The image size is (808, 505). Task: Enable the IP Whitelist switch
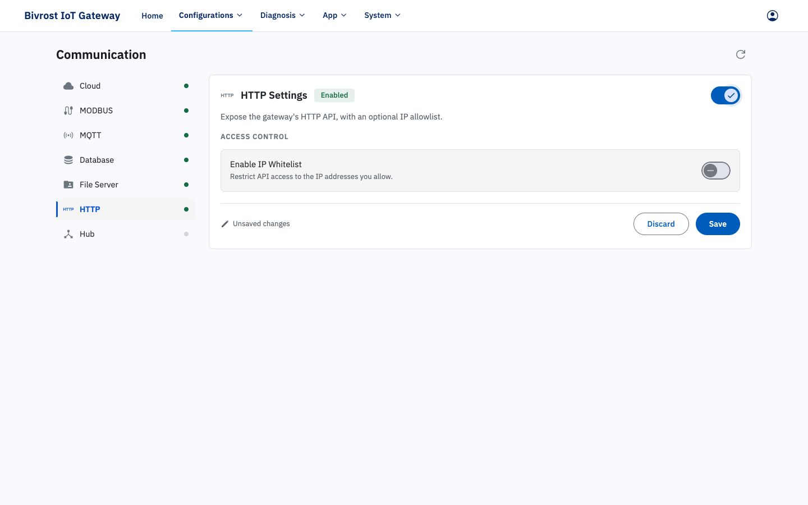[x=716, y=171]
